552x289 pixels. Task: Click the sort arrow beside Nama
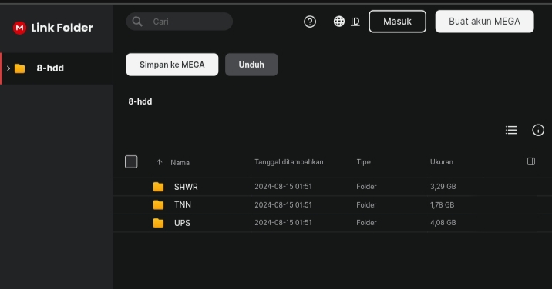(159, 162)
